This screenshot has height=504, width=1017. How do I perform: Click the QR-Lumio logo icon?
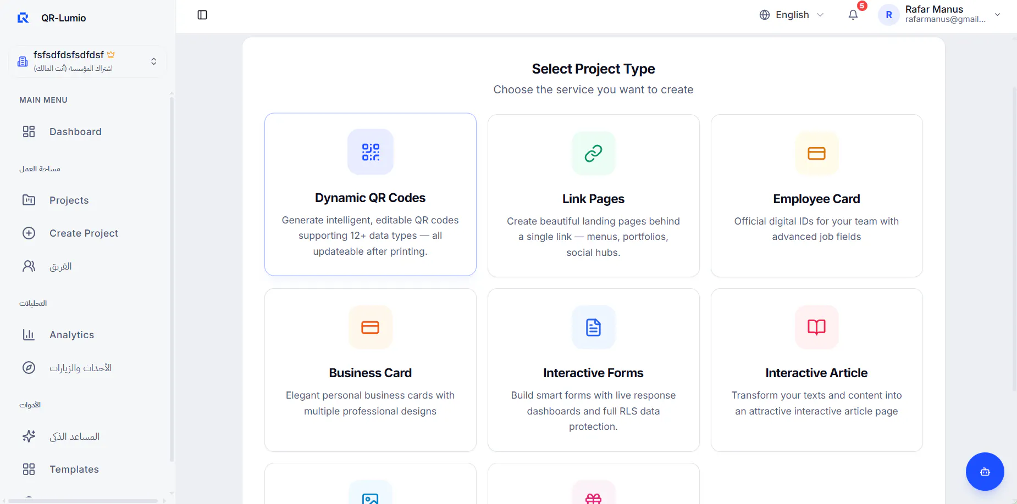tap(23, 18)
